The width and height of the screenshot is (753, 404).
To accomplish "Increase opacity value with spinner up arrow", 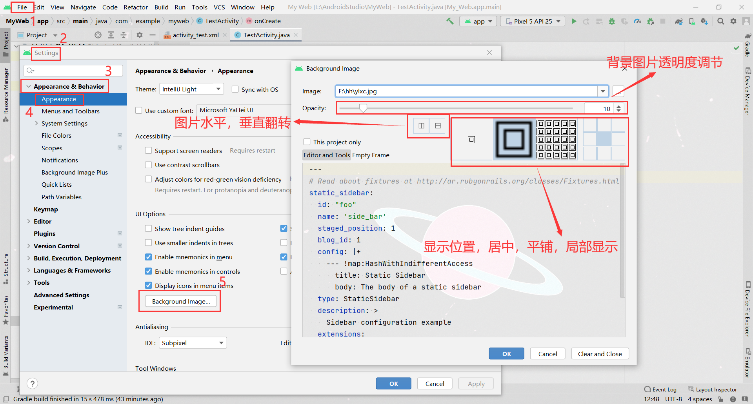I will pyautogui.click(x=618, y=106).
